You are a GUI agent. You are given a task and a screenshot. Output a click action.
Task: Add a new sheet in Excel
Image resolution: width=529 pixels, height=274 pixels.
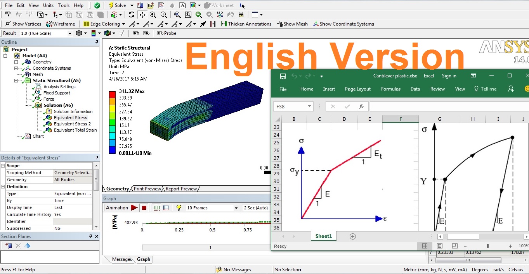[x=353, y=236]
